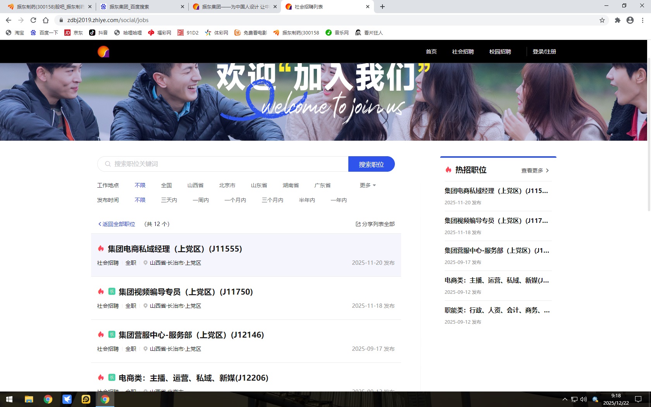The image size is (651, 407).
Task: Switch to the 振东集团 official site tab
Action: [x=234, y=7]
